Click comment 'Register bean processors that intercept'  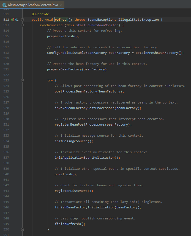110,119
